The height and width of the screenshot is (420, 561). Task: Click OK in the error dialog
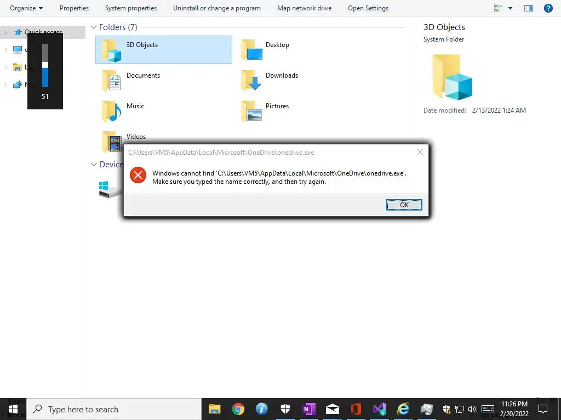[x=404, y=205]
